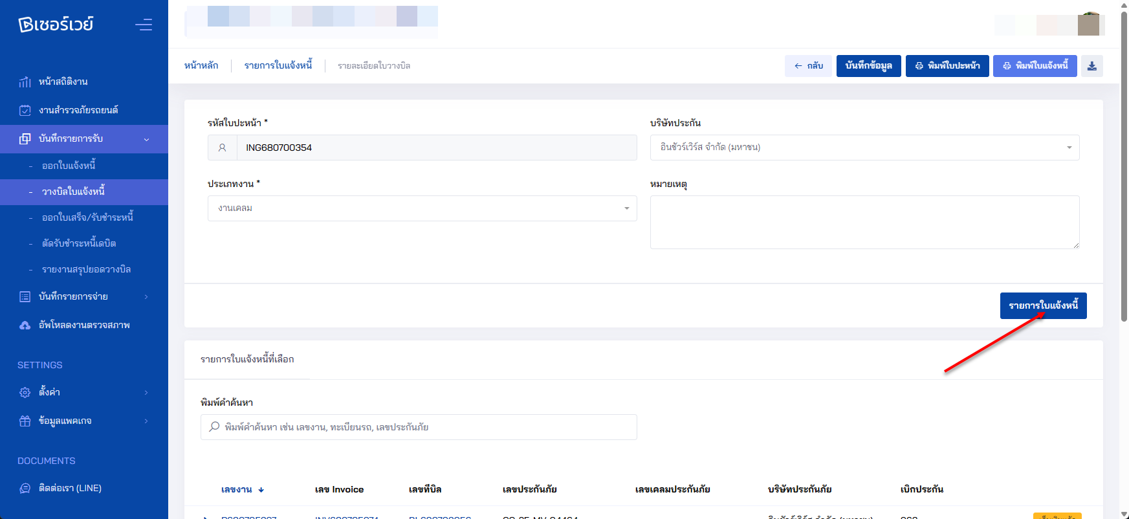Click the download icon button

coord(1091,66)
